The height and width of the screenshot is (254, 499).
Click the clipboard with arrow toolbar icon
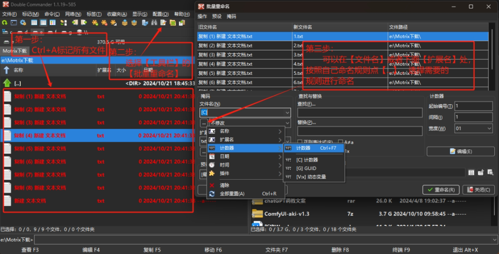(x=182, y=23)
